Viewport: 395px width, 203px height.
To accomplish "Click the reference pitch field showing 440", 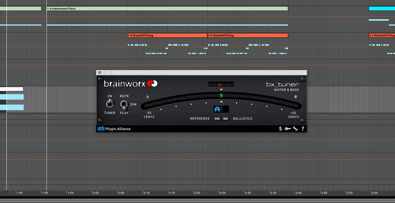I will pos(217,119).
